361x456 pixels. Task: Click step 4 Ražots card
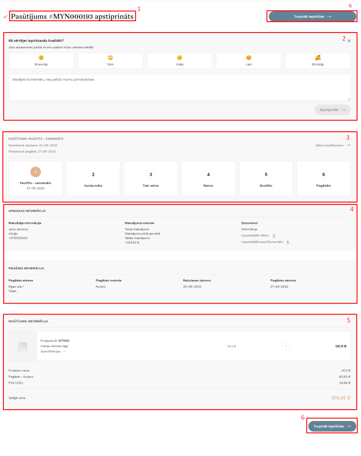pyautogui.click(x=208, y=179)
